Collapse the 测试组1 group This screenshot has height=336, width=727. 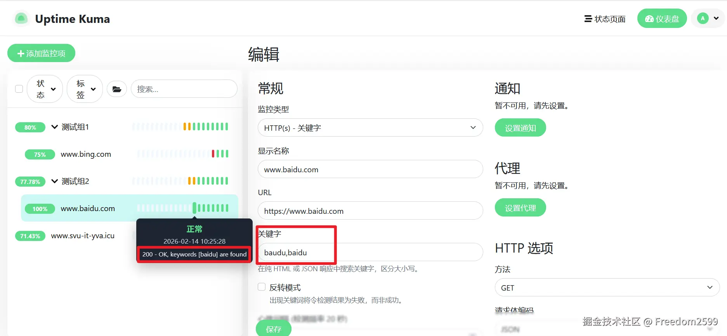coord(55,127)
